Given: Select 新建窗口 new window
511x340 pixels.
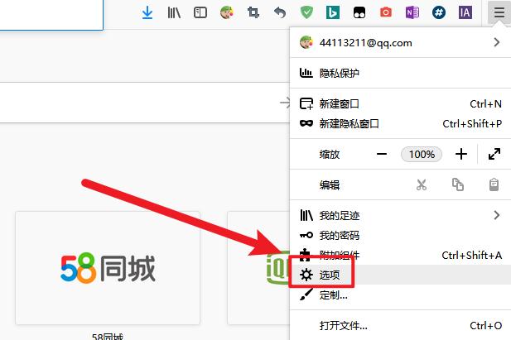Looking at the screenshot, I should [400, 104].
